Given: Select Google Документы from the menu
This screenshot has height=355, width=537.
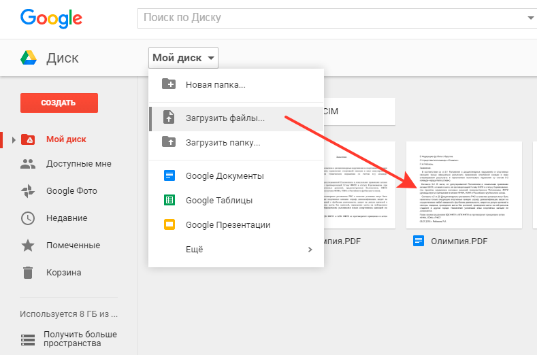Looking at the screenshot, I should [236, 176].
